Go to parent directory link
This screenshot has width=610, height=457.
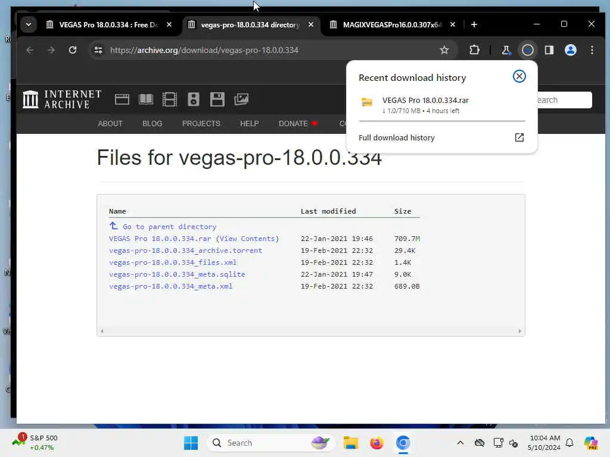(169, 227)
